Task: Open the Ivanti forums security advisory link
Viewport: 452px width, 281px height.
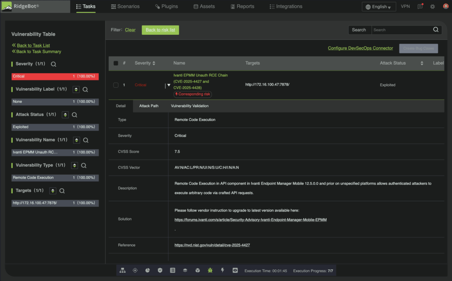Action: 251,220
